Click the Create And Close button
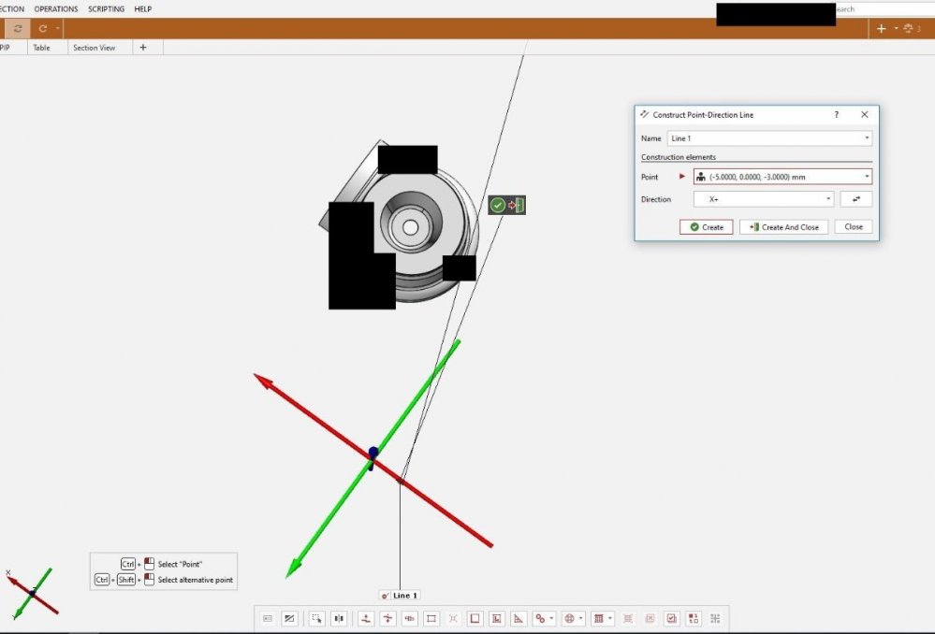The height and width of the screenshot is (634, 935). pos(783,227)
